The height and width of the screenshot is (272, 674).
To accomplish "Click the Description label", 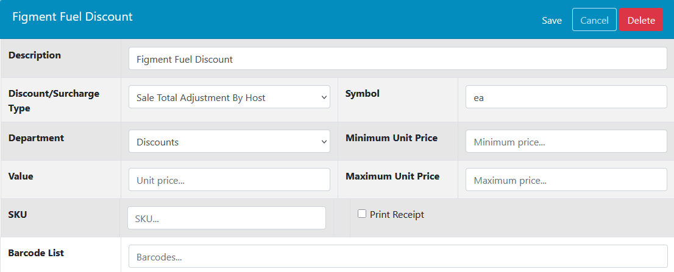I will [x=35, y=55].
